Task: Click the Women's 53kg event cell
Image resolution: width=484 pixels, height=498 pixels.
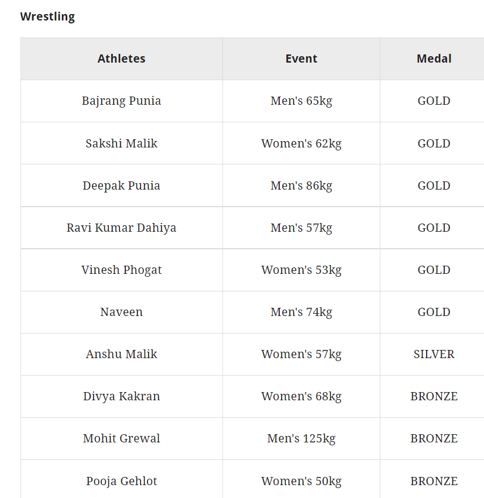Action: (x=301, y=270)
